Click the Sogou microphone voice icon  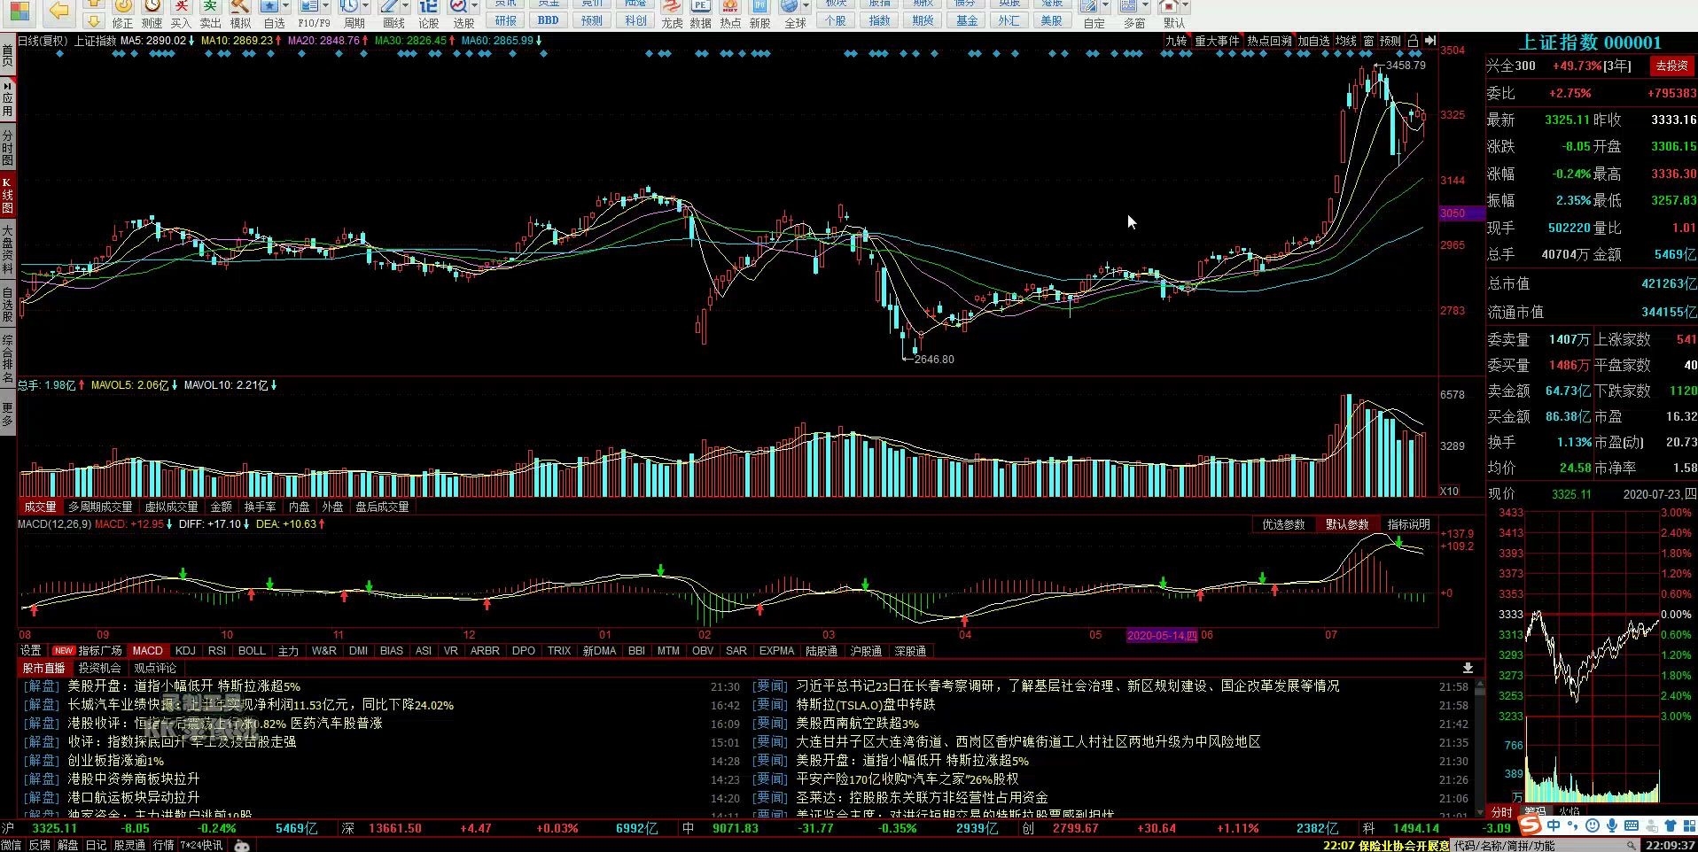point(1611,825)
